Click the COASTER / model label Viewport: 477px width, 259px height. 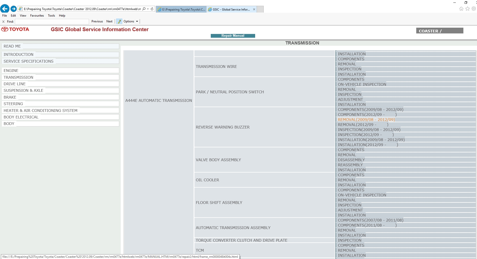point(440,31)
